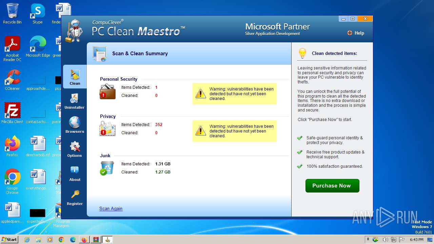This screenshot has height=244, width=434.
Task: Launch Internet Explorer from taskbar
Action: point(27,240)
